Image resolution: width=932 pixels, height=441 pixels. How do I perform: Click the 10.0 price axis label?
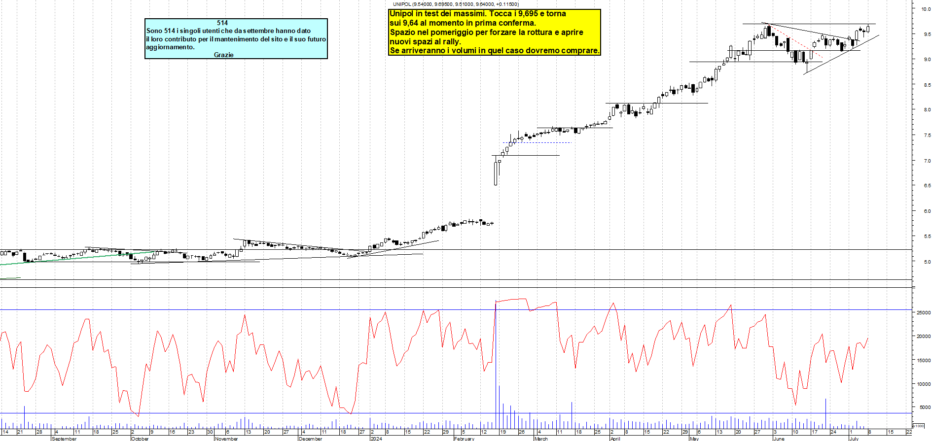tap(926, 9)
